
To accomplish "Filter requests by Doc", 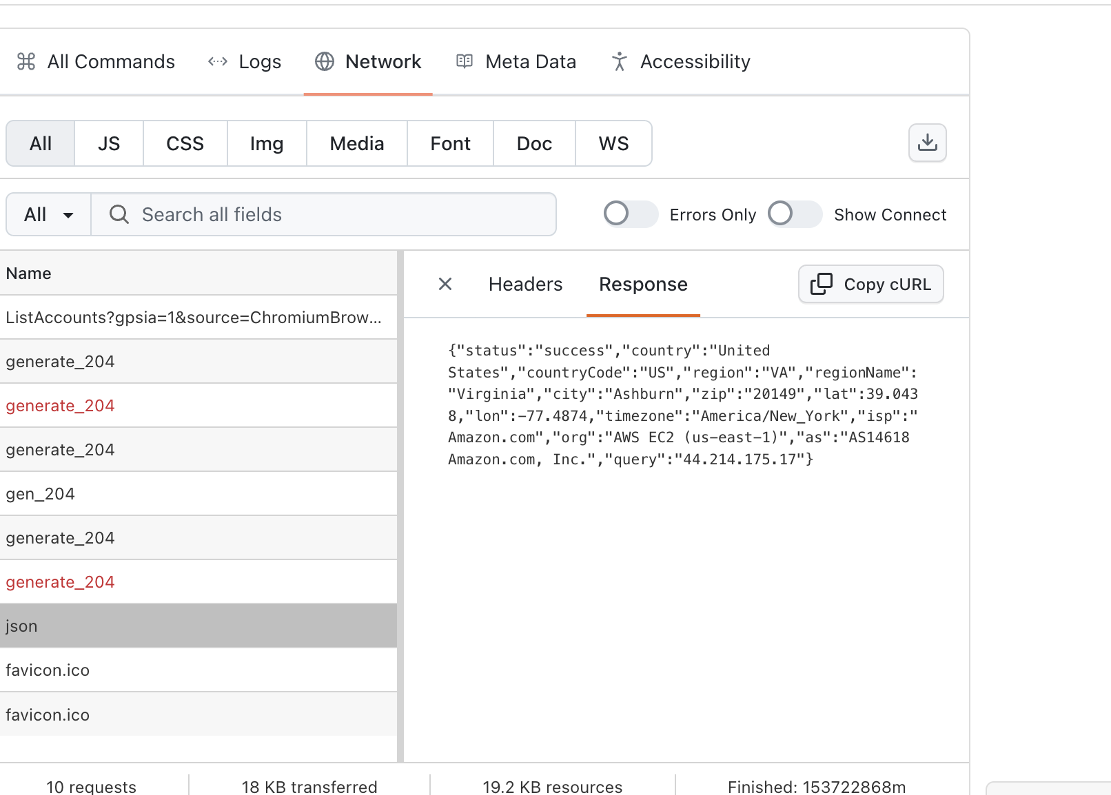I will click(x=535, y=143).
